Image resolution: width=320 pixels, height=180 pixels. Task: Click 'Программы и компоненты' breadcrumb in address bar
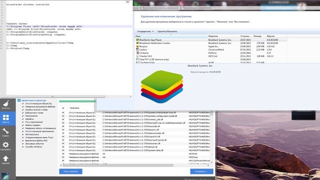pyautogui.click(x=197, y=8)
